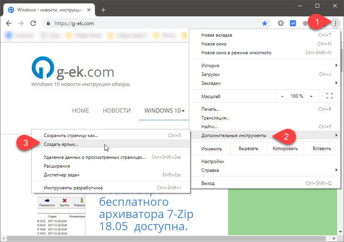This screenshot has height=242, width=344.
Task: Click the blue checkmark extension icon
Action: [x=293, y=24]
